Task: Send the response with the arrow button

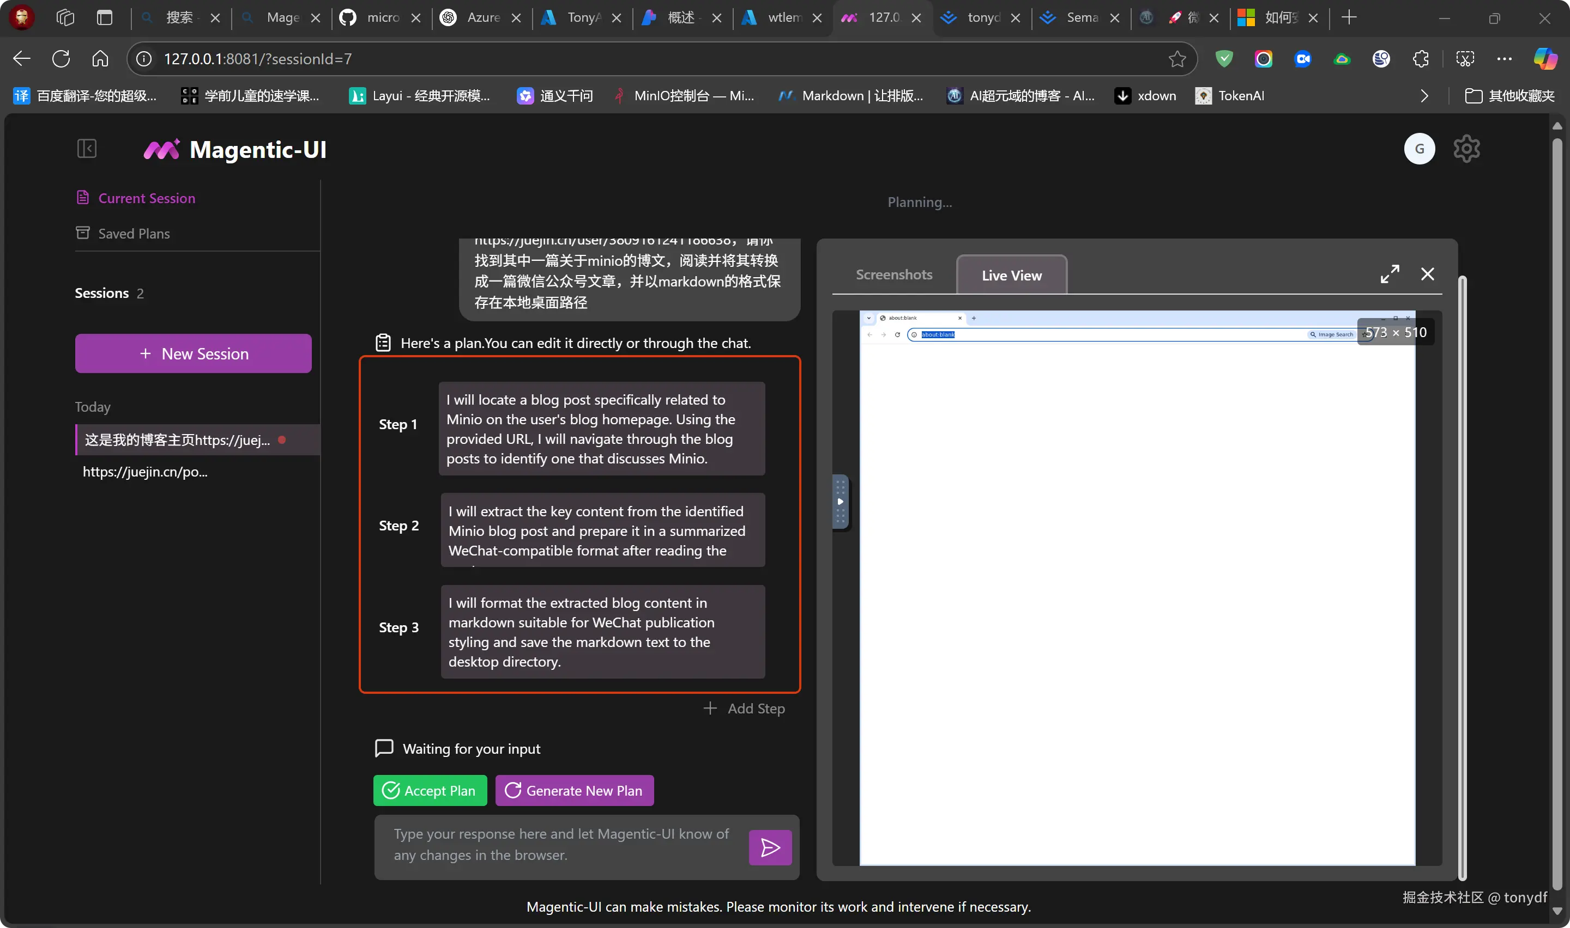Action: pos(770,847)
